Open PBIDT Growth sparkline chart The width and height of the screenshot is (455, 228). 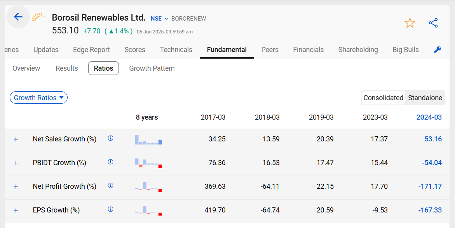pos(148,163)
